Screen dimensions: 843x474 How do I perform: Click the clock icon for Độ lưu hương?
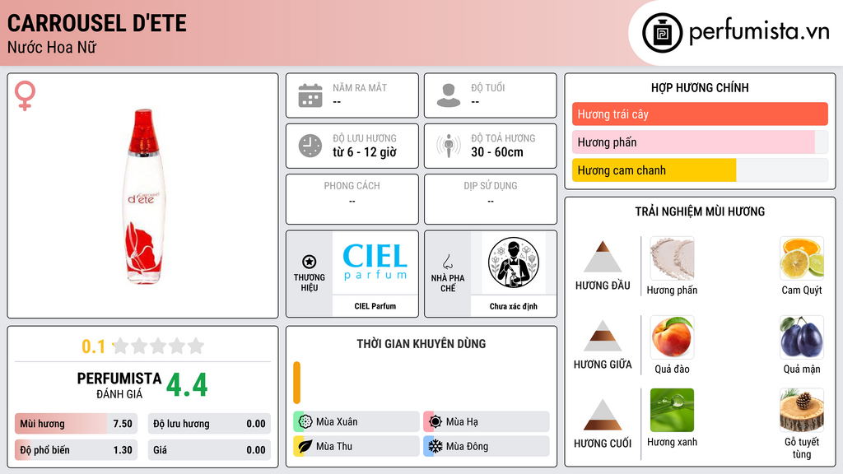point(310,146)
